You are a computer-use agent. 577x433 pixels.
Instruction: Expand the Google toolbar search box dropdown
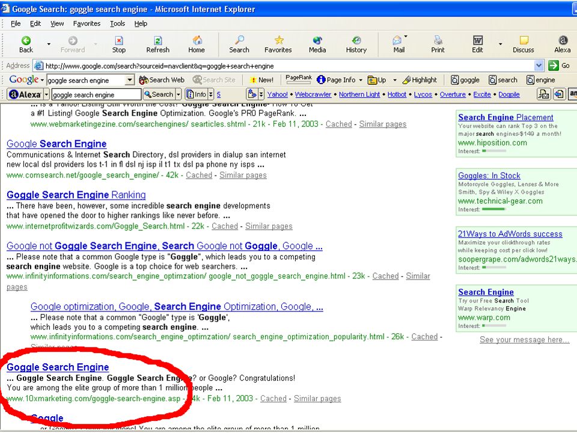(130, 80)
